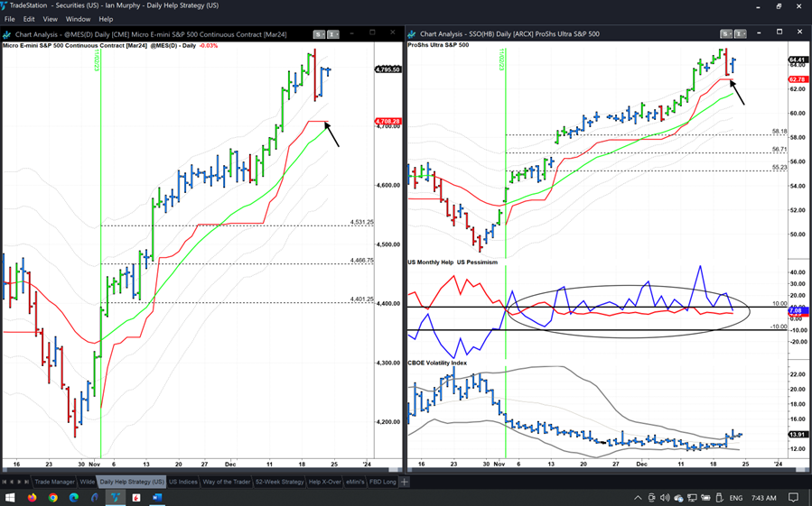
Task: Switch the ENG input language indicator
Action: coord(736,498)
